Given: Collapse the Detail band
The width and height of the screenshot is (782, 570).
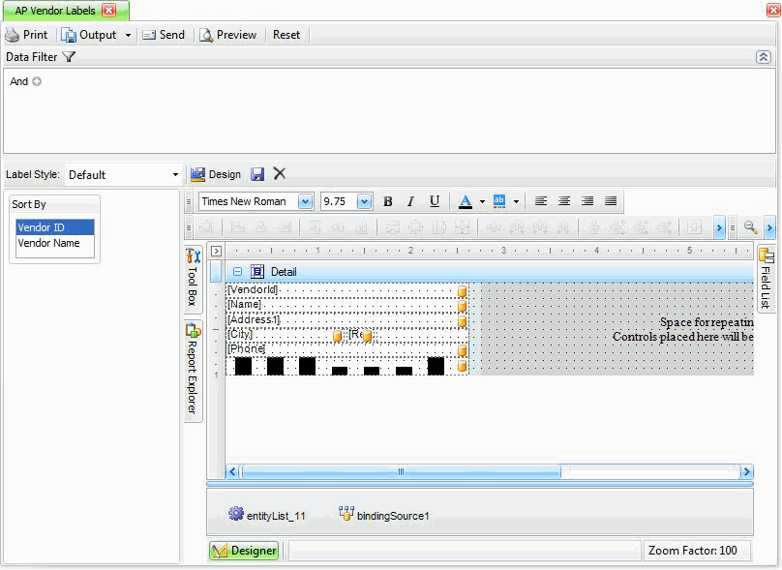Looking at the screenshot, I should [x=238, y=272].
